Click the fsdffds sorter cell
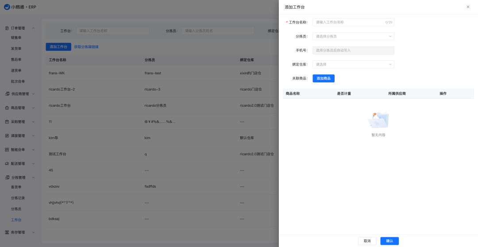The height and width of the screenshot is (247, 478). [x=150, y=186]
